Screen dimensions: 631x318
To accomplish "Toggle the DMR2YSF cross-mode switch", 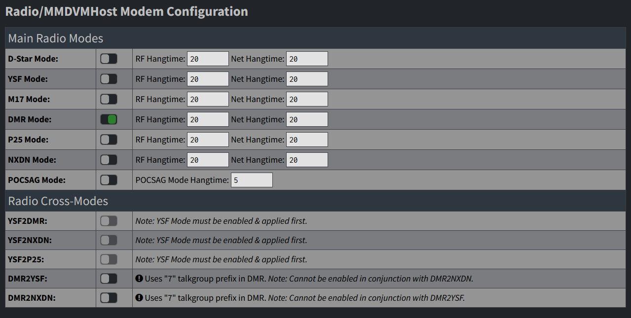I will pyautogui.click(x=109, y=279).
